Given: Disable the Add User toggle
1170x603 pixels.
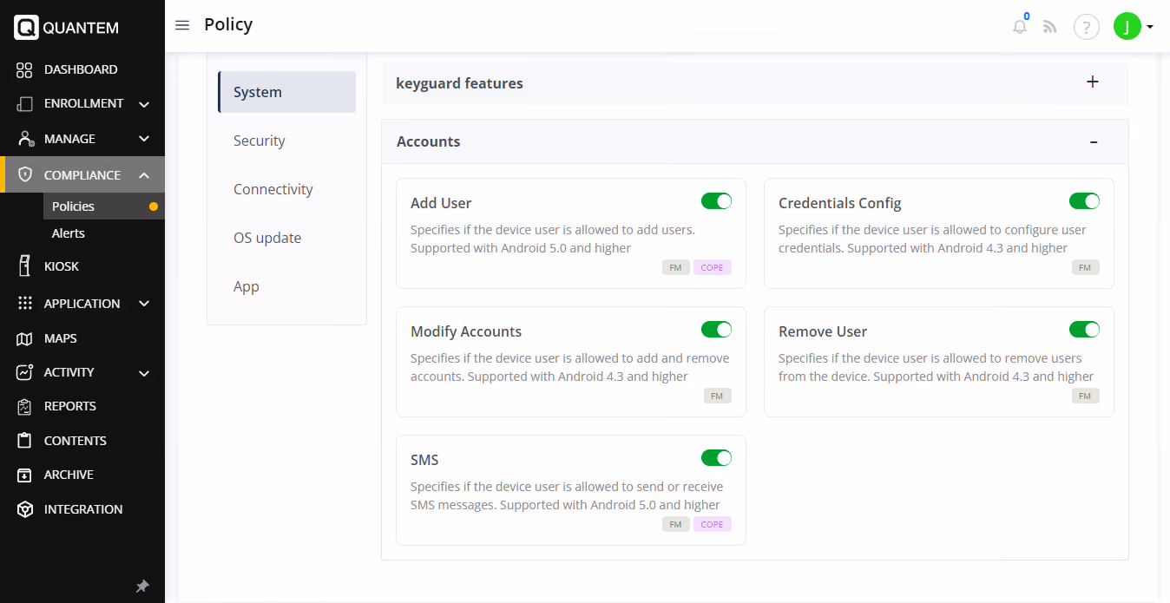Looking at the screenshot, I should pyautogui.click(x=716, y=201).
